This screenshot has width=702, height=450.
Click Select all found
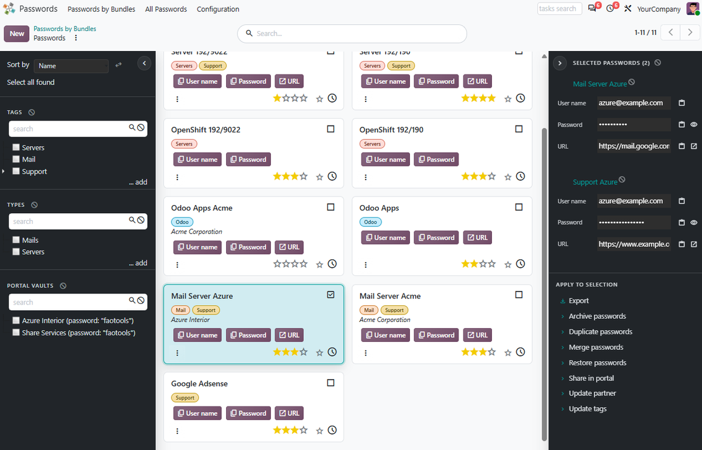pyautogui.click(x=31, y=83)
